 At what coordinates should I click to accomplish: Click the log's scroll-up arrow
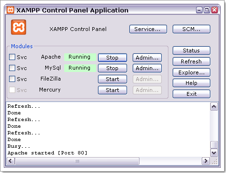click(214, 106)
